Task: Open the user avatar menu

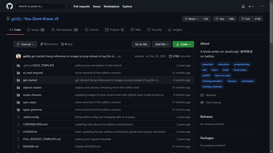Action: [260, 6]
